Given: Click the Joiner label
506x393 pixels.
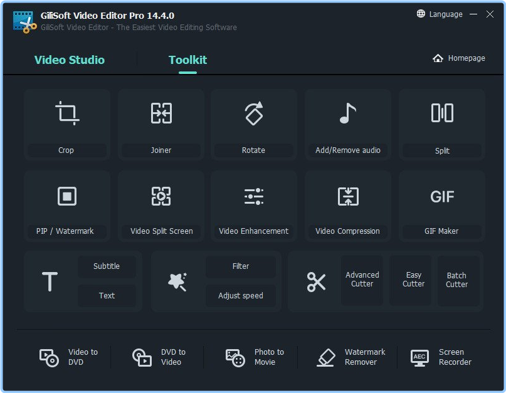Looking at the screenshot, I should pos(161,150).
